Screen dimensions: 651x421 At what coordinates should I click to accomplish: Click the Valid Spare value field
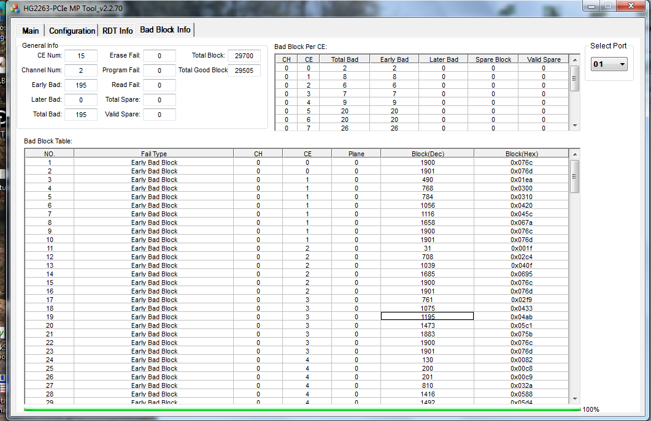click(160, 115)
